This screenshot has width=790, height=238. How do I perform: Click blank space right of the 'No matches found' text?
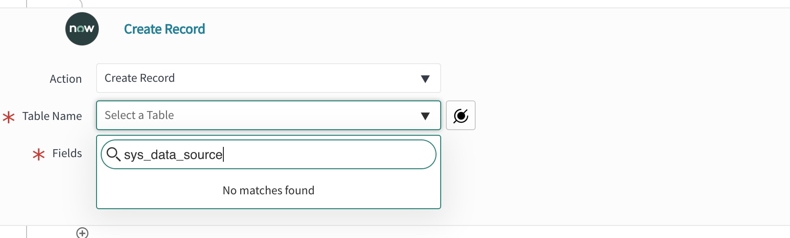[378, 191]
